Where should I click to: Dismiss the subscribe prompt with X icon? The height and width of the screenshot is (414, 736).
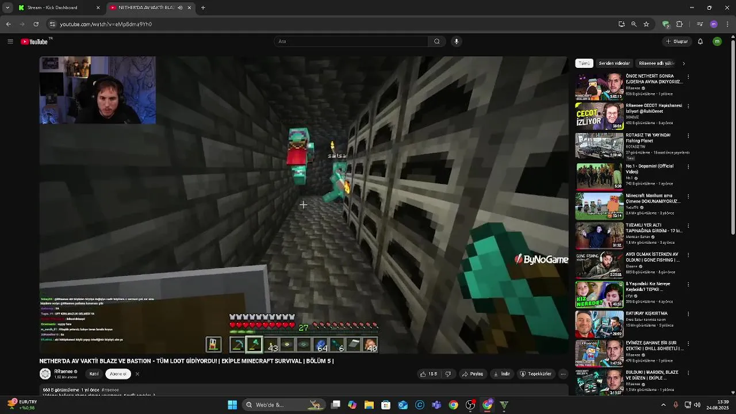pyautogui.click(x=137, y=374)
